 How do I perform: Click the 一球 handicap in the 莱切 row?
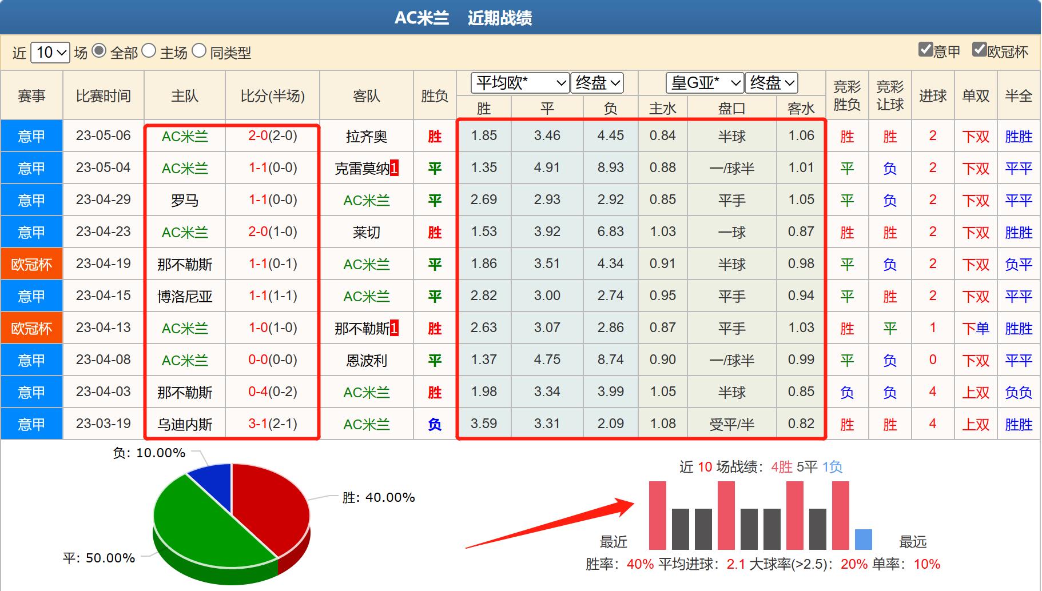(732, 233)
